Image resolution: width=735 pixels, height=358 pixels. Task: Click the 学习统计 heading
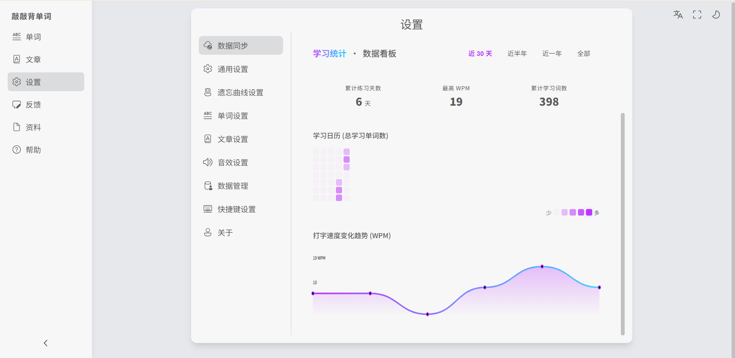click(329, 54)
